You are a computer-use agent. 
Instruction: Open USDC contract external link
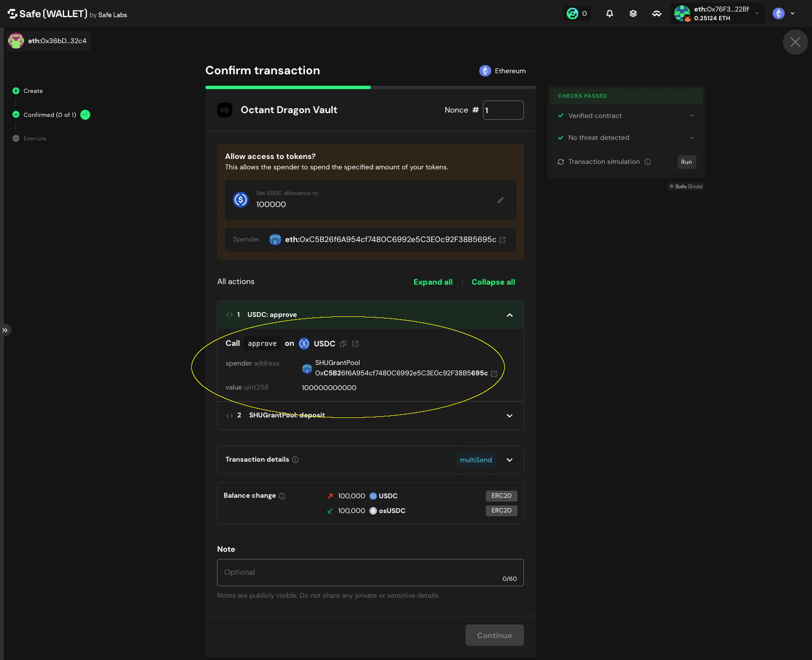pos(355,344)
